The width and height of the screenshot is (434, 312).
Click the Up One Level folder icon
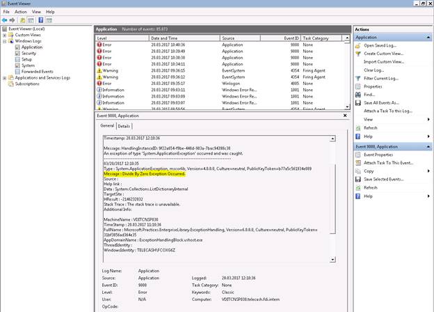(x=22, y=20)
